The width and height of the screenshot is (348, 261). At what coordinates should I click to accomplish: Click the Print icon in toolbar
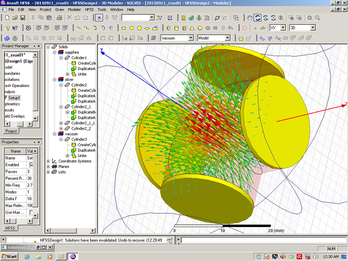click(x=60, y=18)
